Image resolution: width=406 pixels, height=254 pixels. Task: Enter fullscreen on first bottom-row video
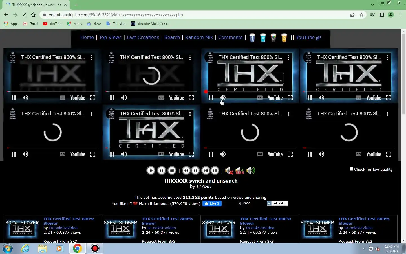(x=93, y=154)
